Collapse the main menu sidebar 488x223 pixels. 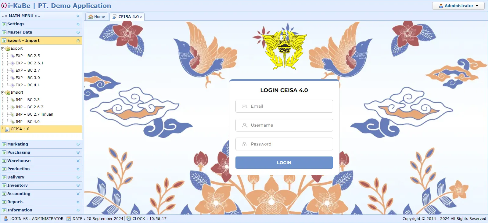[x=78, y=16]
